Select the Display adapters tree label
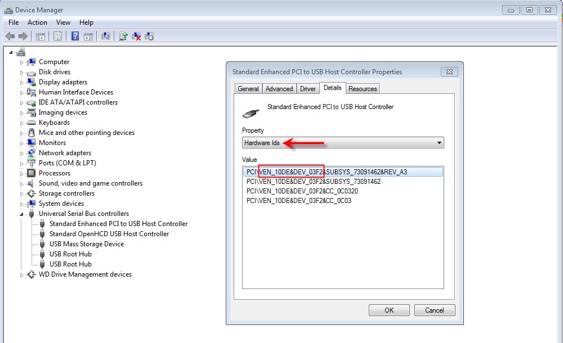The width and height of the screenshot is (563, 343). 63,82
